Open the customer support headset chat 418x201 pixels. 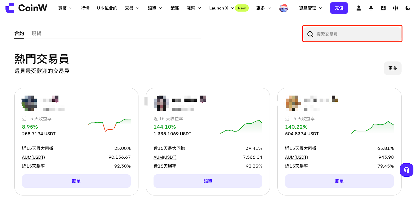pos(406,170)
